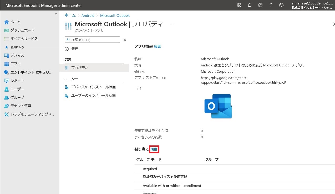Click the グループ モード column header
335x194 pixels.
pyautogui.click(x=149, y=159)
